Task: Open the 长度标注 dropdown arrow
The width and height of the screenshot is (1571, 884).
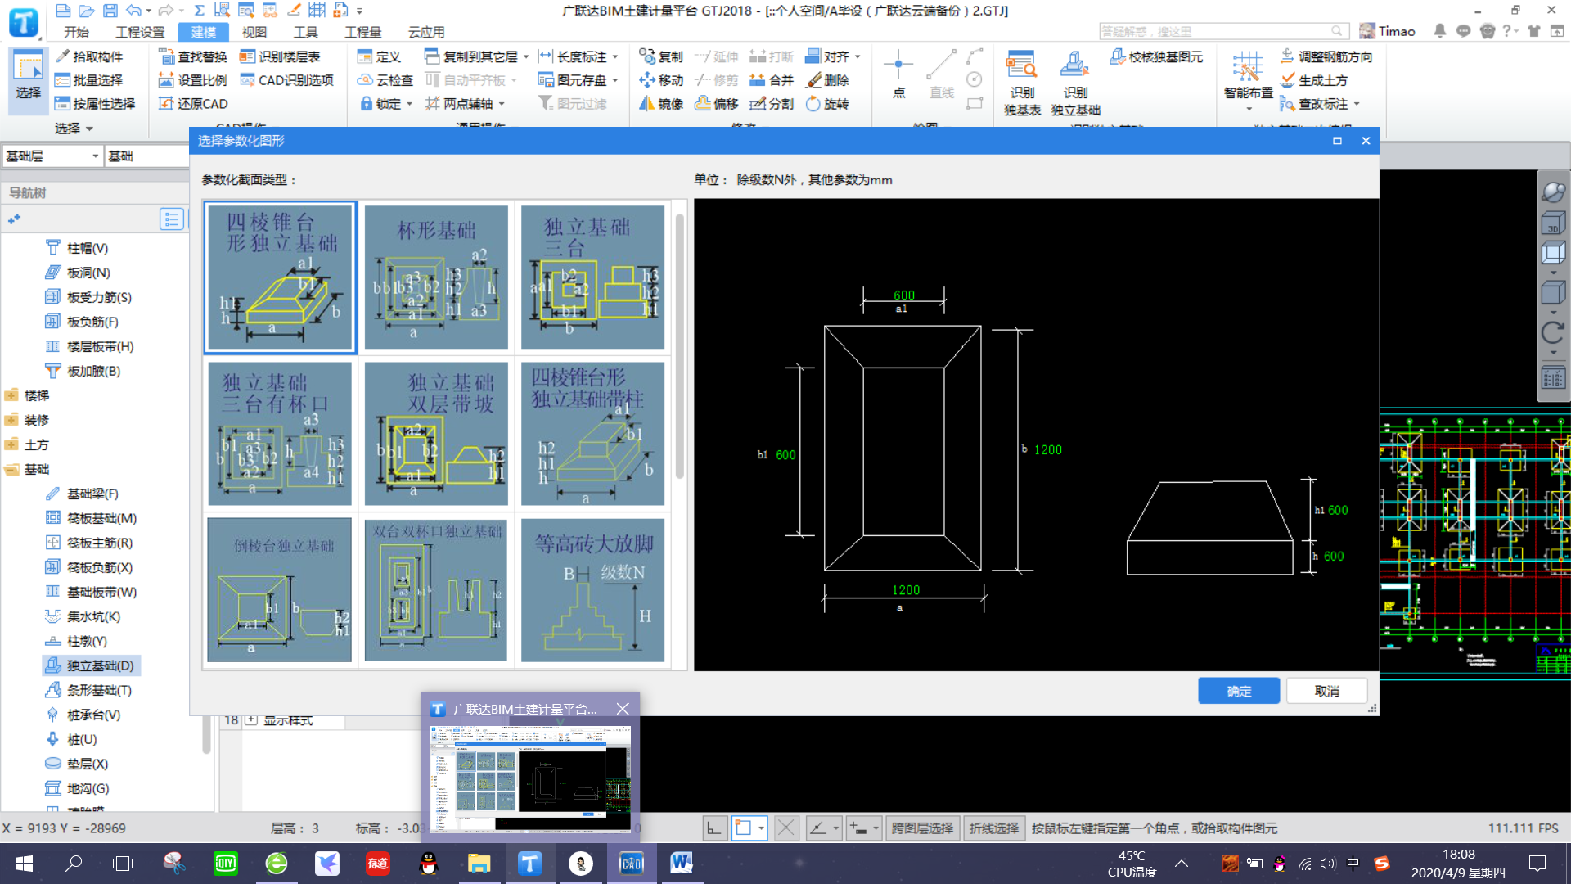Action: [615, 56]
